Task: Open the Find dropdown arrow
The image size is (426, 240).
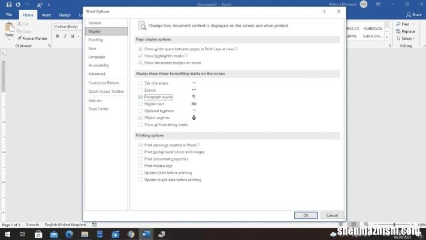Action: tap(413, 24)
